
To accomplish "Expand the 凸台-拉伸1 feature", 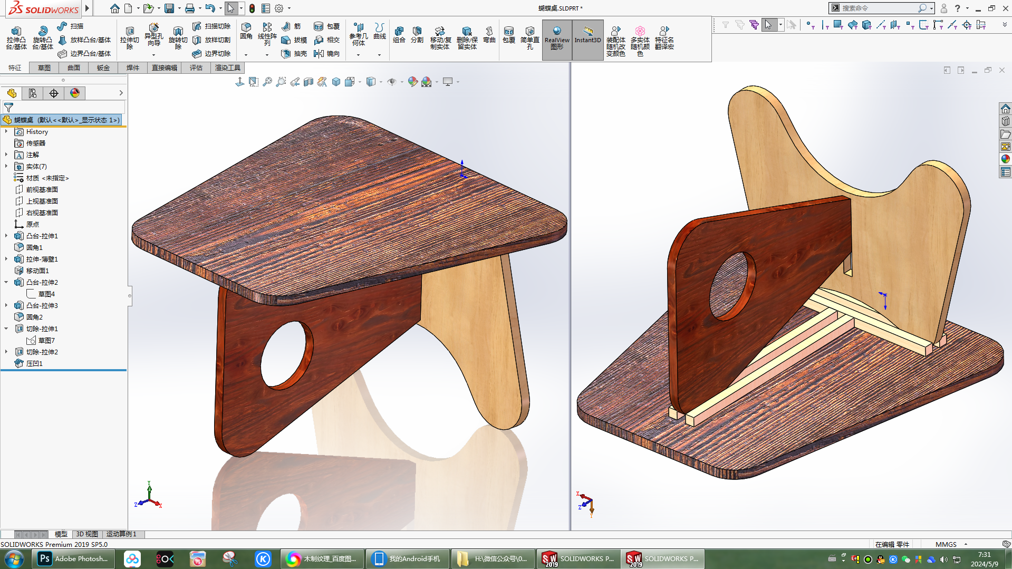I will [x=6, y=236].
